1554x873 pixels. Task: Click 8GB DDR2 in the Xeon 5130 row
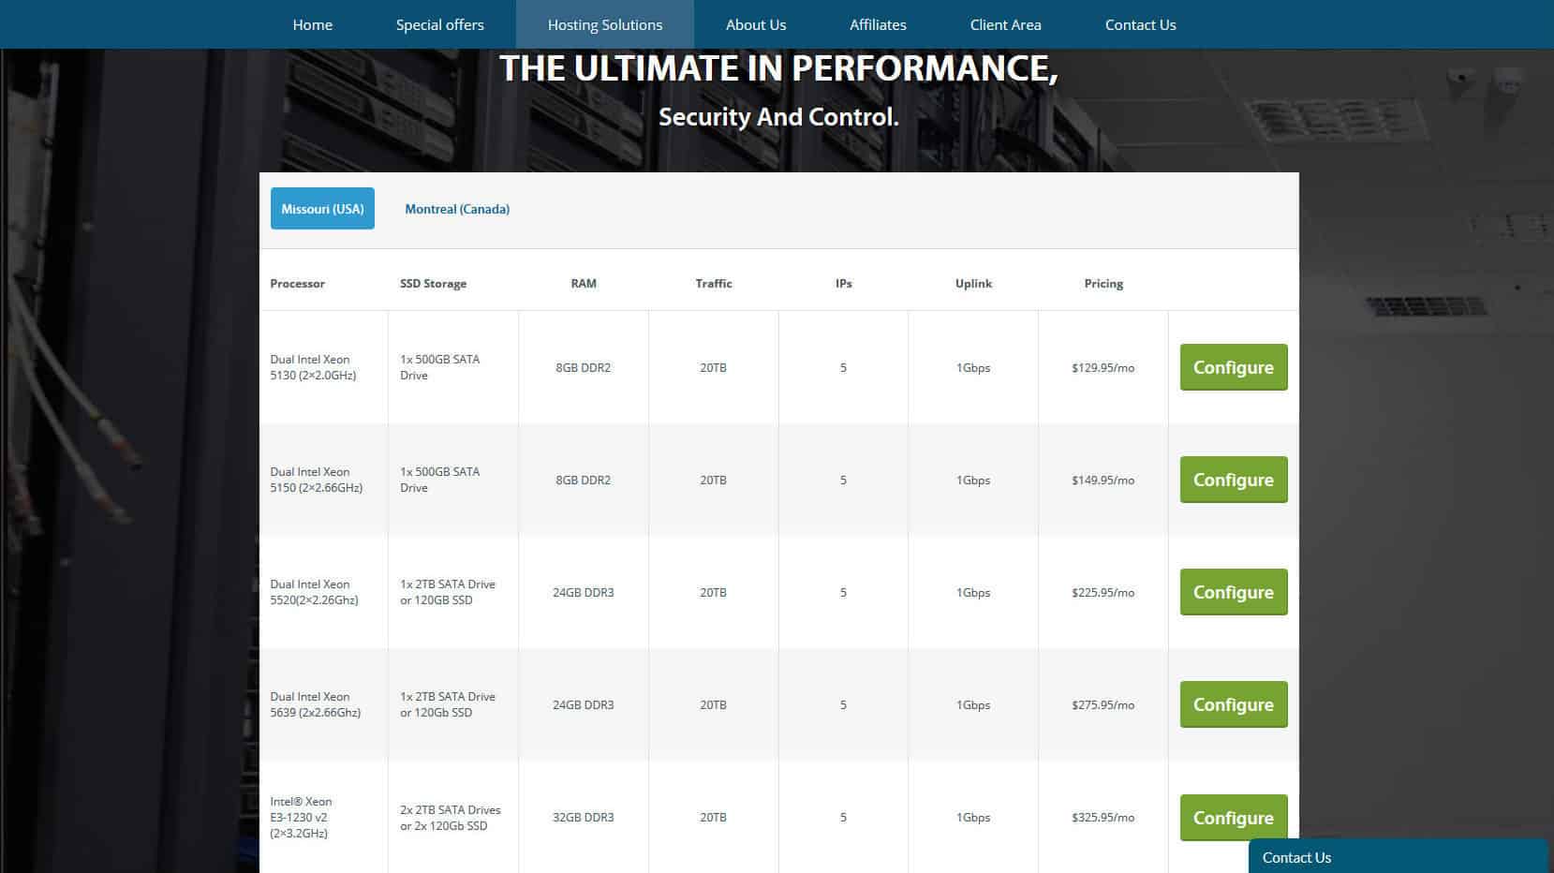(x=584, y=368)
